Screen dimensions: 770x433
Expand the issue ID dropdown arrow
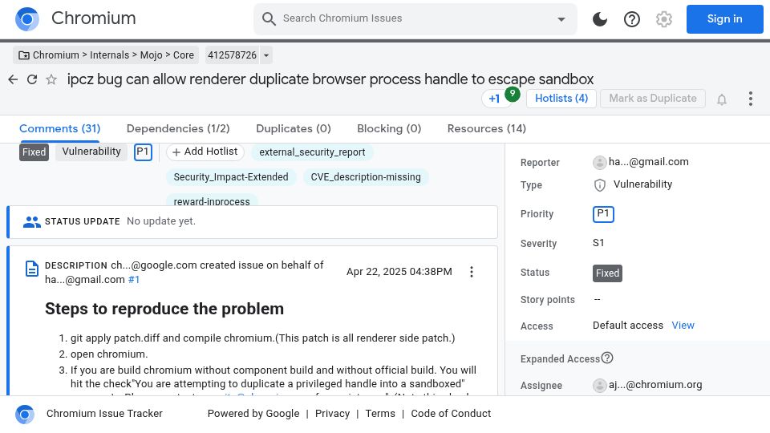[x=266, y=55]
